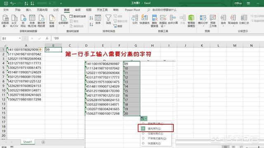Click the error warning icon beside cell A1
The image size is (264, 148).
coord(40,49)
